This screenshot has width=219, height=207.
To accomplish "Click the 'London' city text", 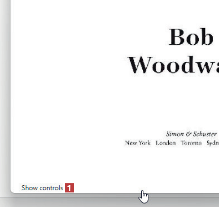I will point(166,143).
